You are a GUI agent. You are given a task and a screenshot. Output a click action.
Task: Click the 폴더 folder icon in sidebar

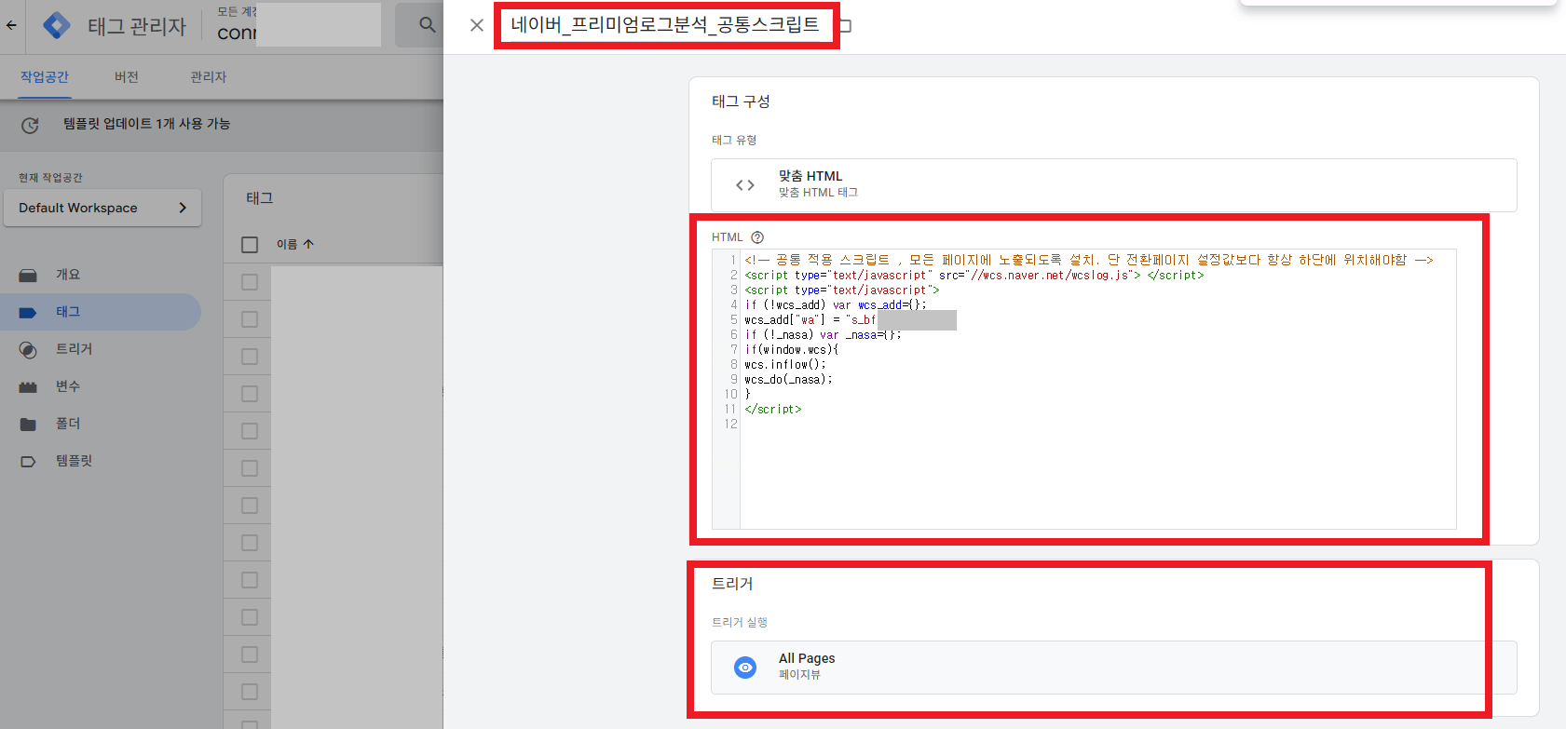[28, 425]
